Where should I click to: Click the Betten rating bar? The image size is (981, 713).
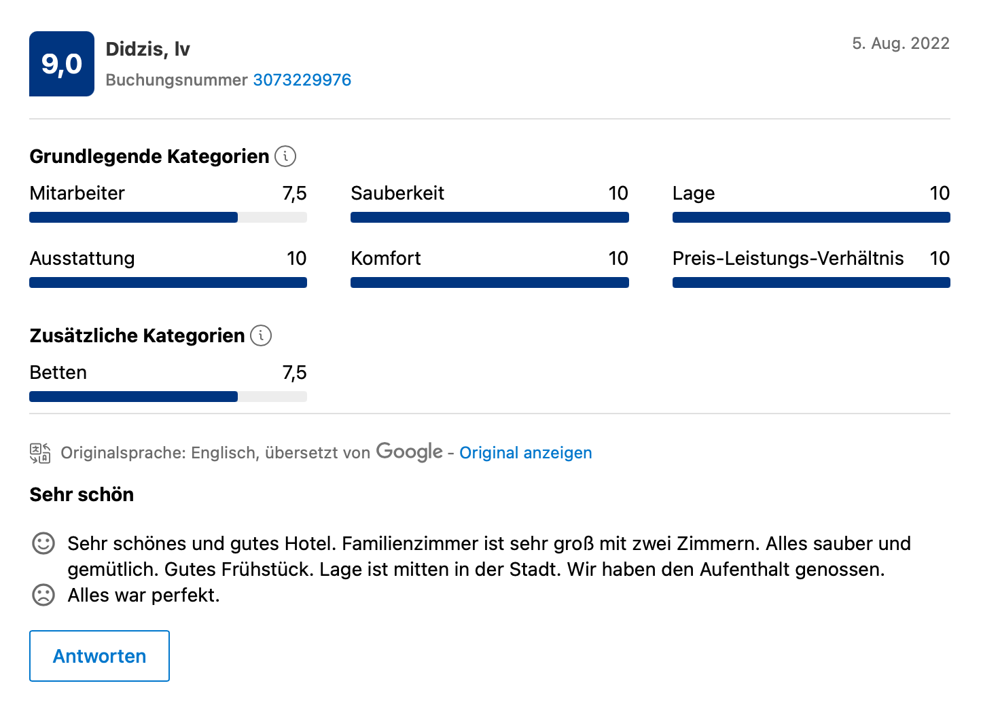click(168, 397)
